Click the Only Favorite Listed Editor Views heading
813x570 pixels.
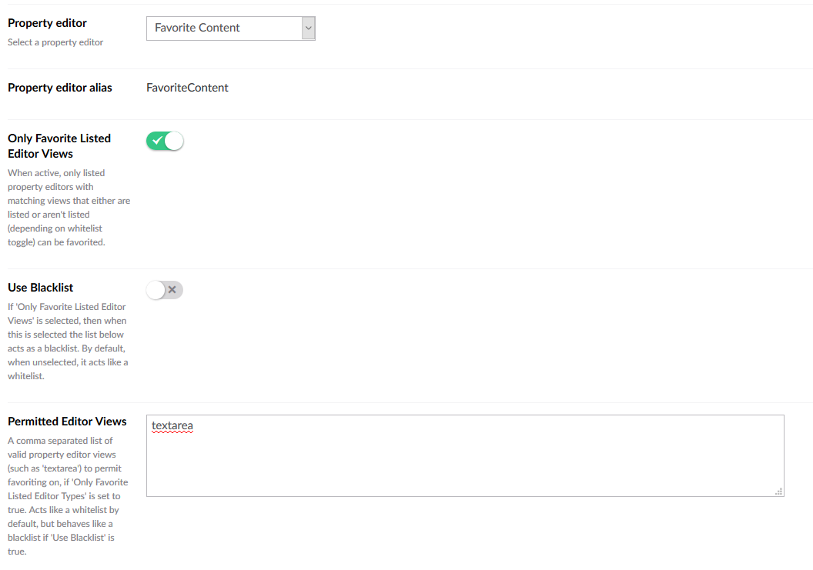click(x=59, y=146)
